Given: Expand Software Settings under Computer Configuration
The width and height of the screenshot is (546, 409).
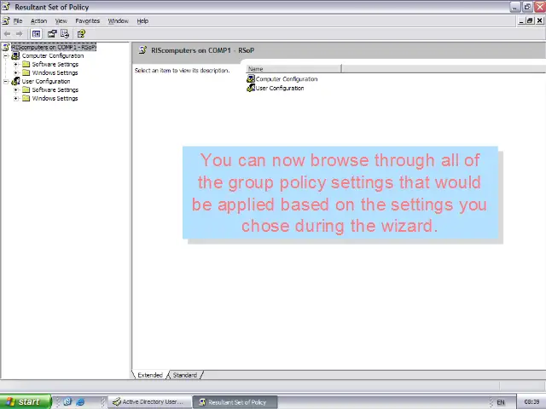Looking at the screenshot, I should tap(15, 65).
